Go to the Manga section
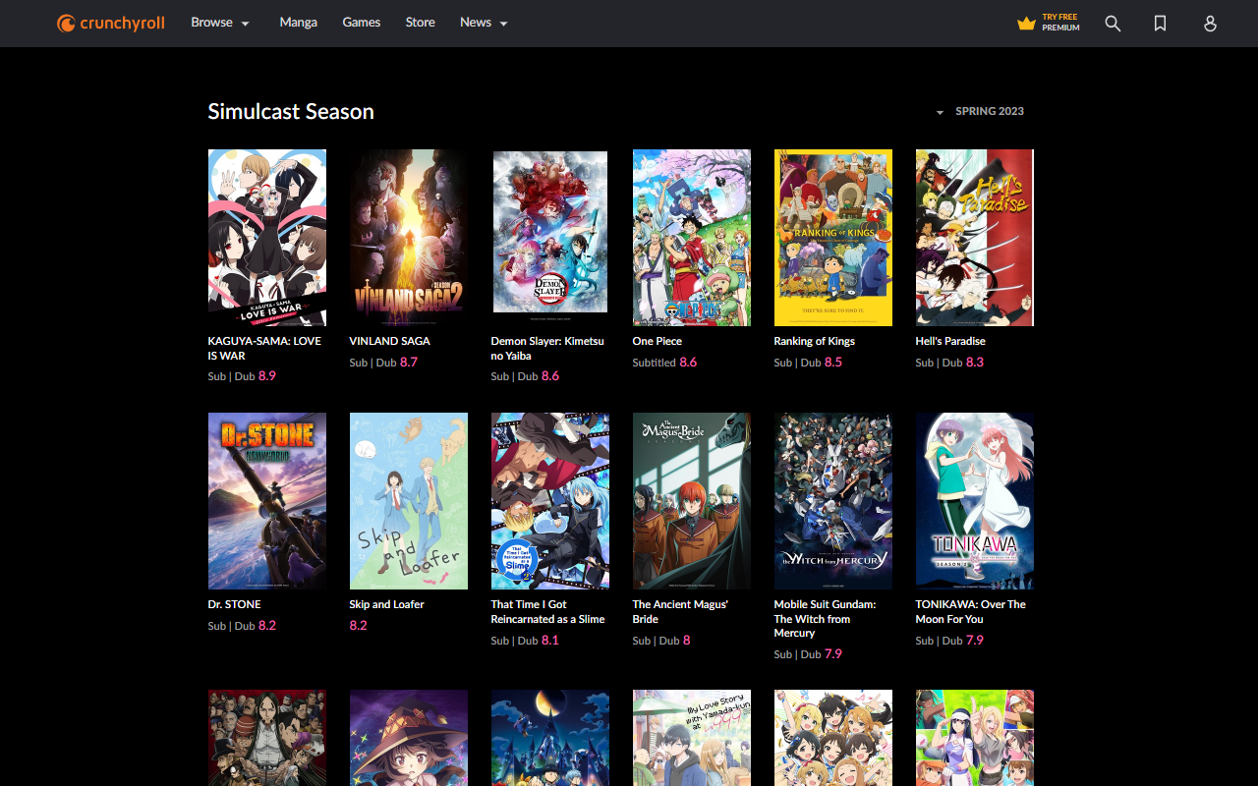The image size is (1258, 786). (x=298, y=23)
